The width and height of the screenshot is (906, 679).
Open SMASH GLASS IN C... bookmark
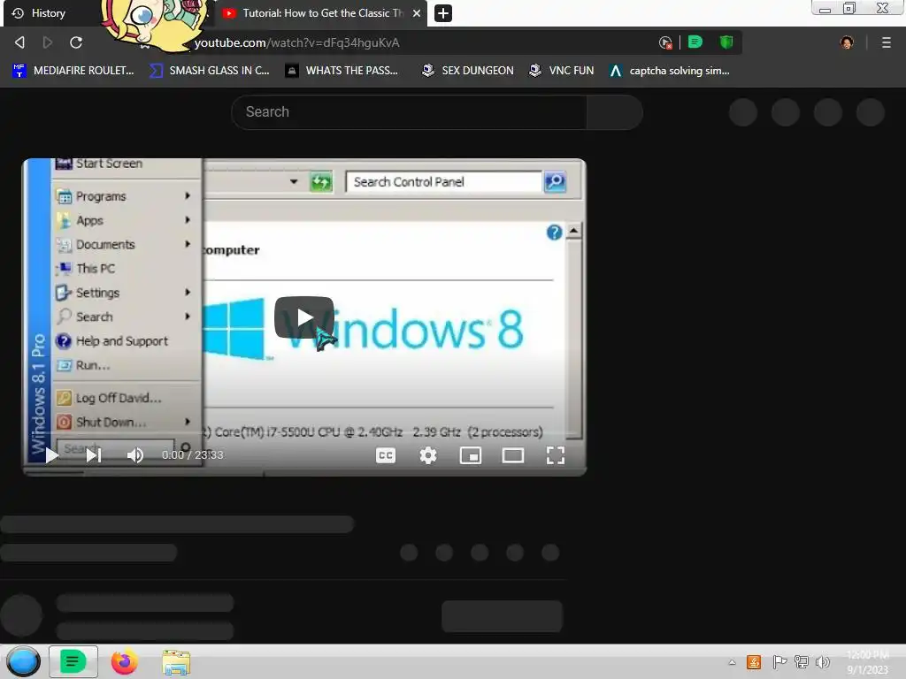pyautogui.click(x=209, y=71)
